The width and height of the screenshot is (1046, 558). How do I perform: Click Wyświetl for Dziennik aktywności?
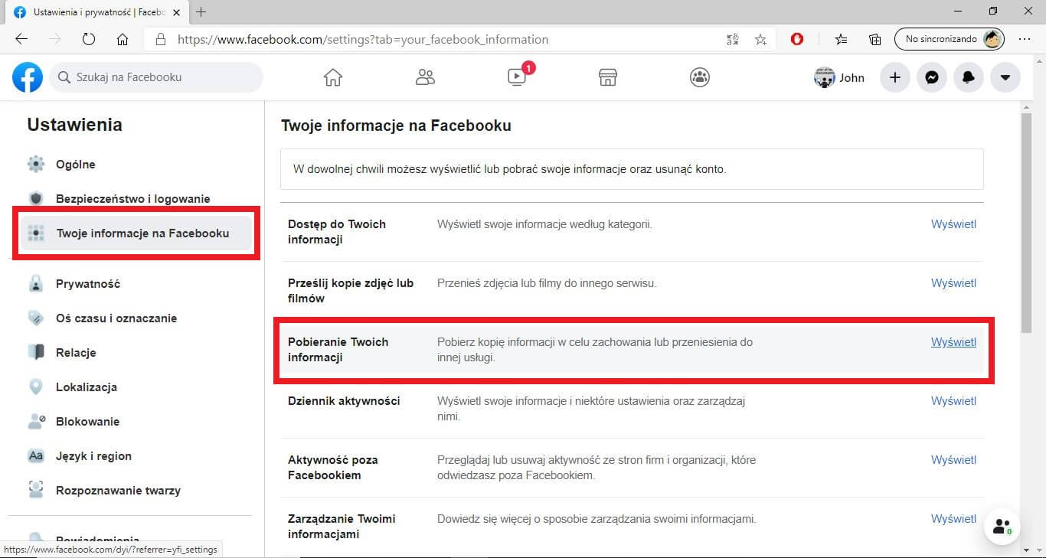coord(953,401)
